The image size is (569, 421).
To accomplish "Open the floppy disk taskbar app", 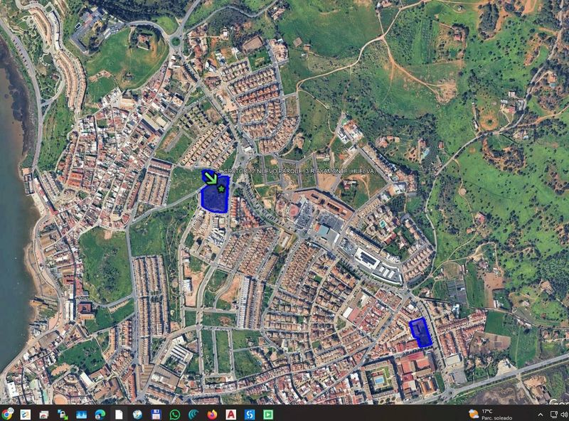I will [x=156, y=414].
